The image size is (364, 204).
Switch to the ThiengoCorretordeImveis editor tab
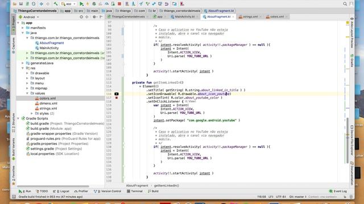click(128, 16)
